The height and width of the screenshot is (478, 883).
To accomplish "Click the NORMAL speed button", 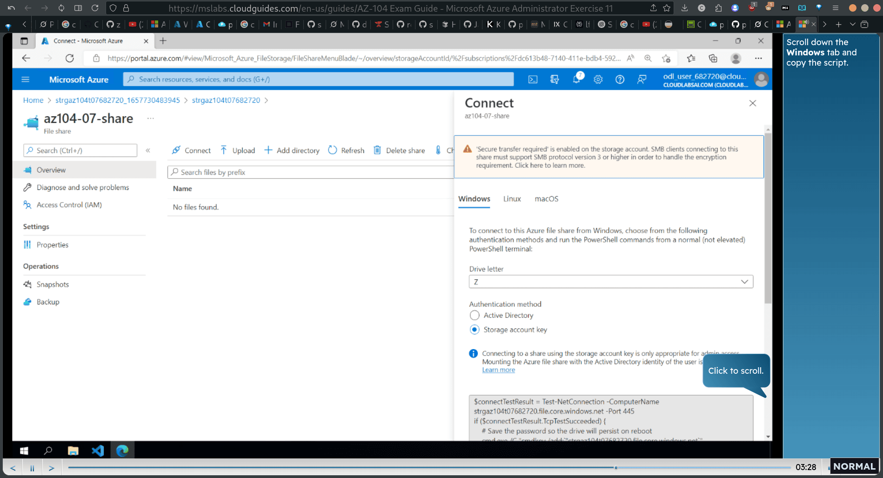I will [x=854, y=466].
